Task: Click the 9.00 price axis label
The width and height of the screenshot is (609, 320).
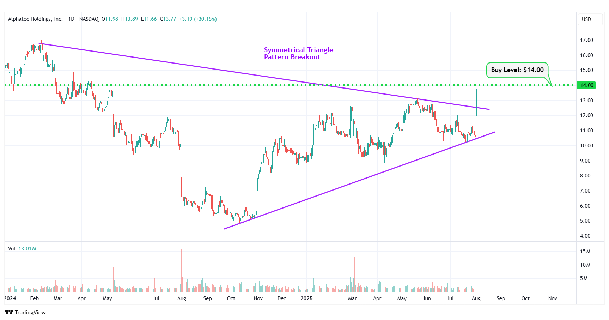Action: coord(585,161)
